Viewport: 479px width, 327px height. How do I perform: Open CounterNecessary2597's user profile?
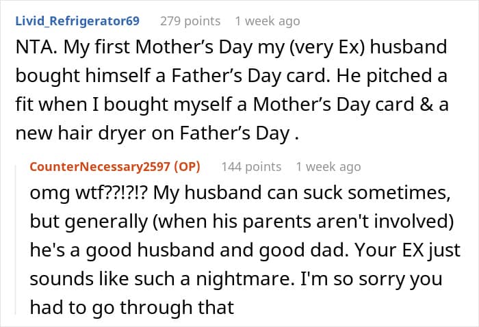coord(100,167)
